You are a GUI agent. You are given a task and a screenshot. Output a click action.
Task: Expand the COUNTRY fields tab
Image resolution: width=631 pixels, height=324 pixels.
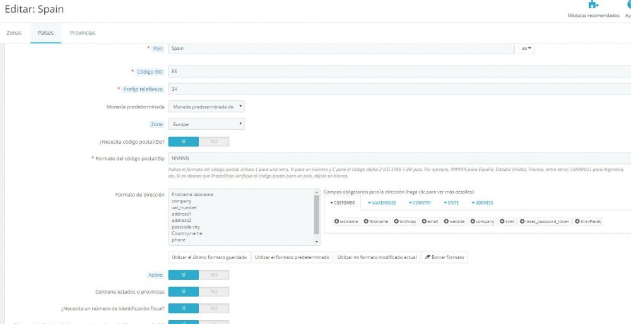420,203
